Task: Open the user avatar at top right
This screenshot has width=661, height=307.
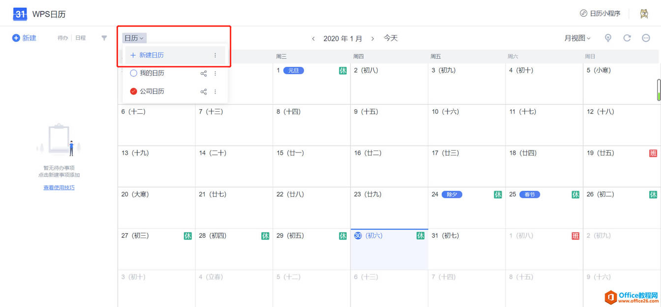Action: click(644, 14)
